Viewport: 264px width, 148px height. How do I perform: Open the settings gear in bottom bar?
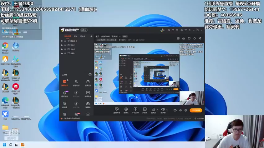[186, 110]
